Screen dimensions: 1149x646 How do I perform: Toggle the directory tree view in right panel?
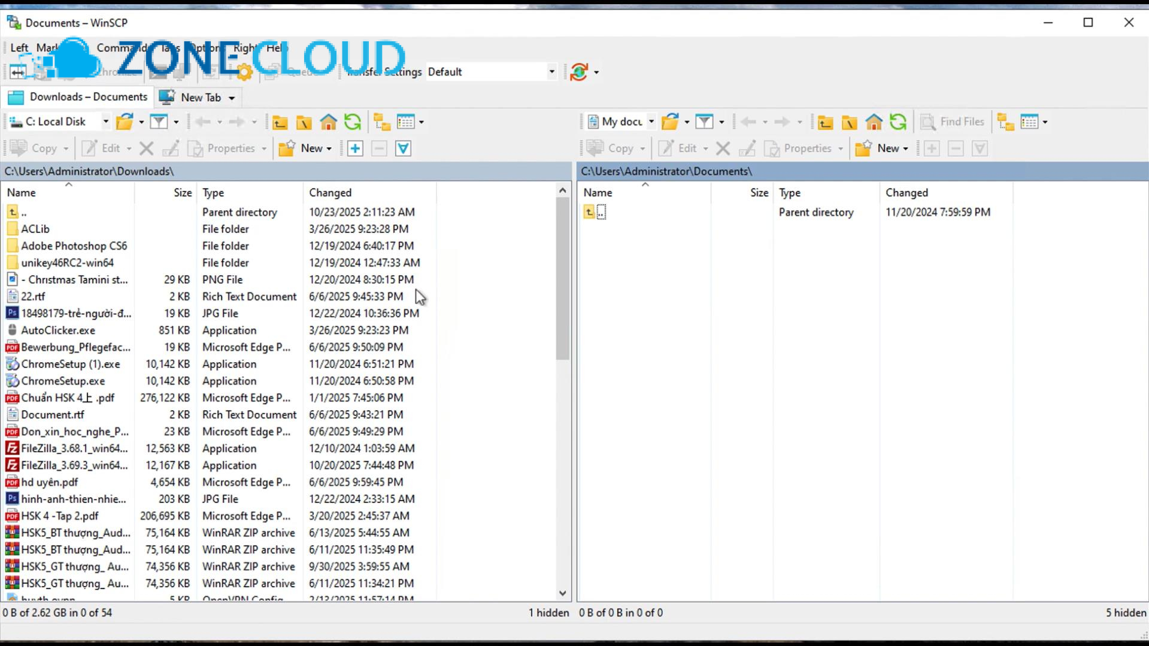tap(1005, 122)
